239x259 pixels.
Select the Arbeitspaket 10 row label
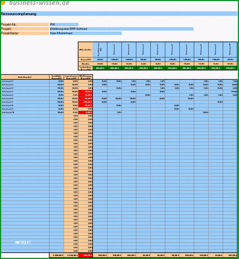(x=25, y=112)
